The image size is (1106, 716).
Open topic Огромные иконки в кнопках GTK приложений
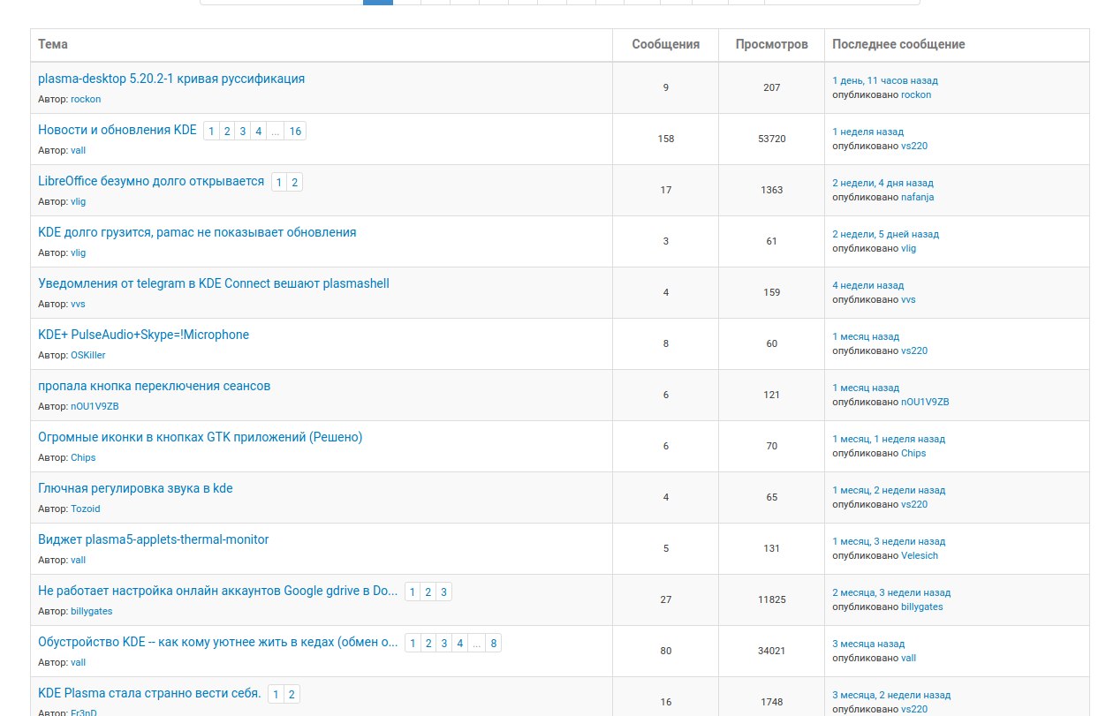click(x=201, y=437)
